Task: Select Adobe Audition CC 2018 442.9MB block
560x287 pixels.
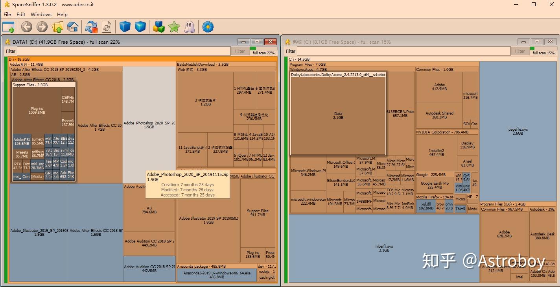Action: pyautogui.click(x=149, y=268)
